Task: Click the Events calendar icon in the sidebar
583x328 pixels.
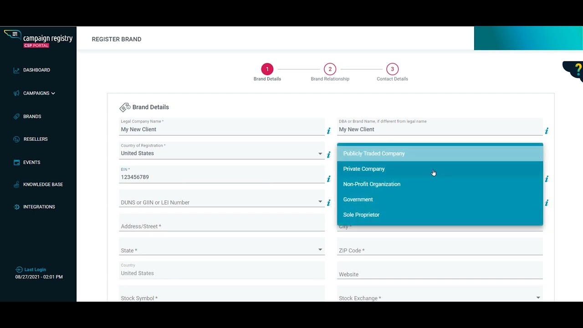Action: point(16,163)
